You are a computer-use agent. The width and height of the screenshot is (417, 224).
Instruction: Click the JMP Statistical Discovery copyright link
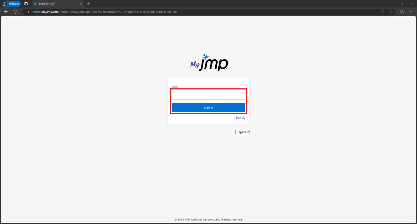(x=208, y=219)
